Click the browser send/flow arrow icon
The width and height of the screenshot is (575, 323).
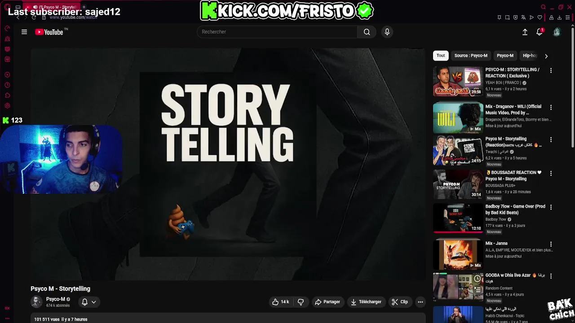pyautogui.click(x=531, y=17)
